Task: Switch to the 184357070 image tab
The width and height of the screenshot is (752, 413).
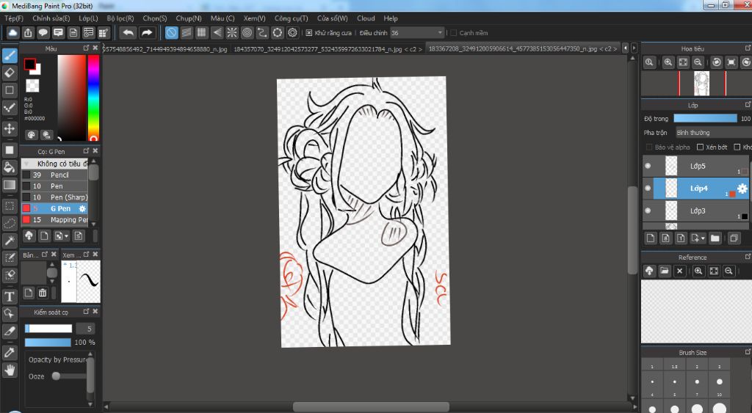Action: click(328, 49)
